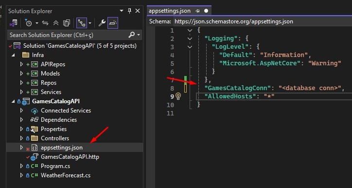Image resolution: width=352 pixels, height=188 pixels.
Task: Click the web project icon of GamesCatalogAPI
Action: (x=25, y=101)
